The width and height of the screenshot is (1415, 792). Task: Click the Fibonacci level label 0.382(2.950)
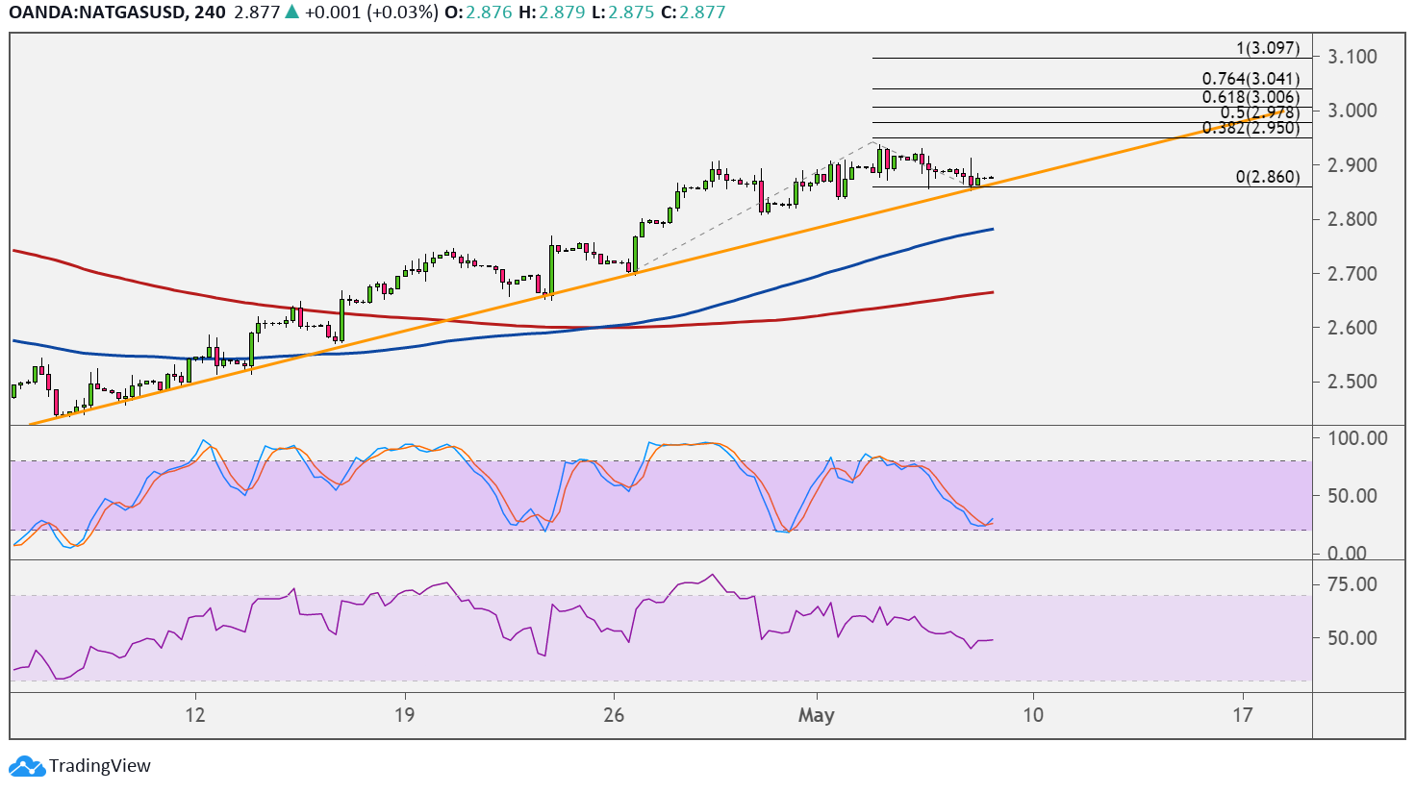tap(1251, 128)
